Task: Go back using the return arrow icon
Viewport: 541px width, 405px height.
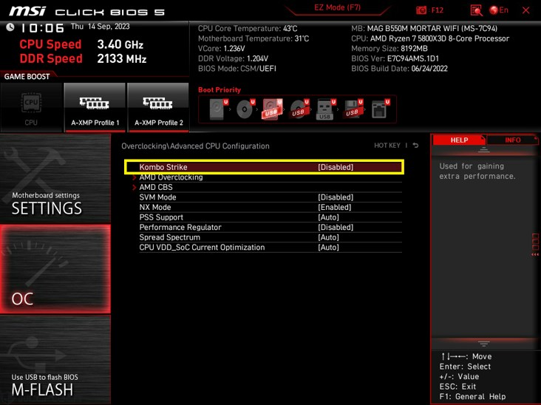Action: (x=416, y=146)
